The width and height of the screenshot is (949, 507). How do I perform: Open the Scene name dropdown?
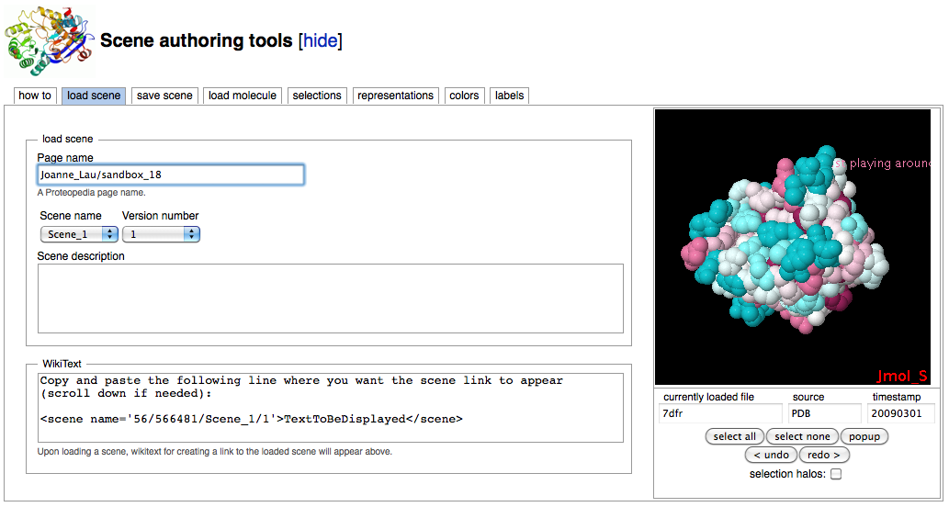tap(78, 234)
